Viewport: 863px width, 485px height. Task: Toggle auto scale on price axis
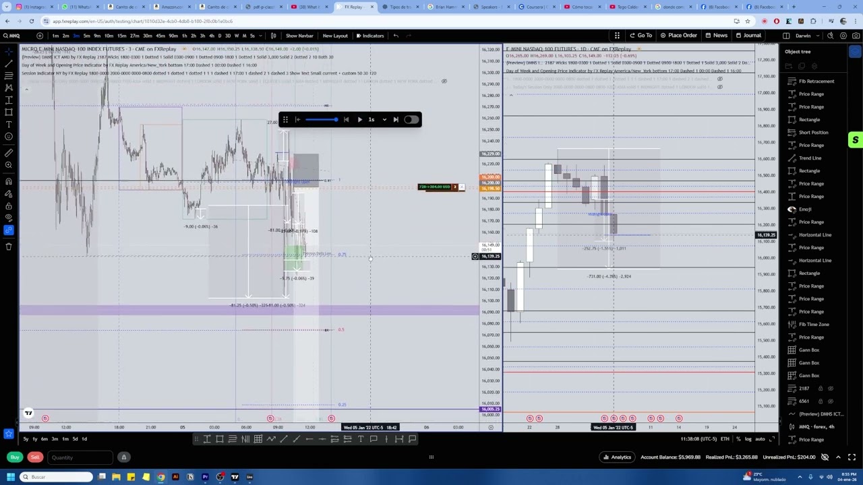click(x=760, y=439)
